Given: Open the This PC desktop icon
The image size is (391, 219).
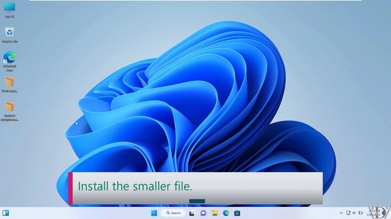Looking at the screenshot, I should click(10, 10).
